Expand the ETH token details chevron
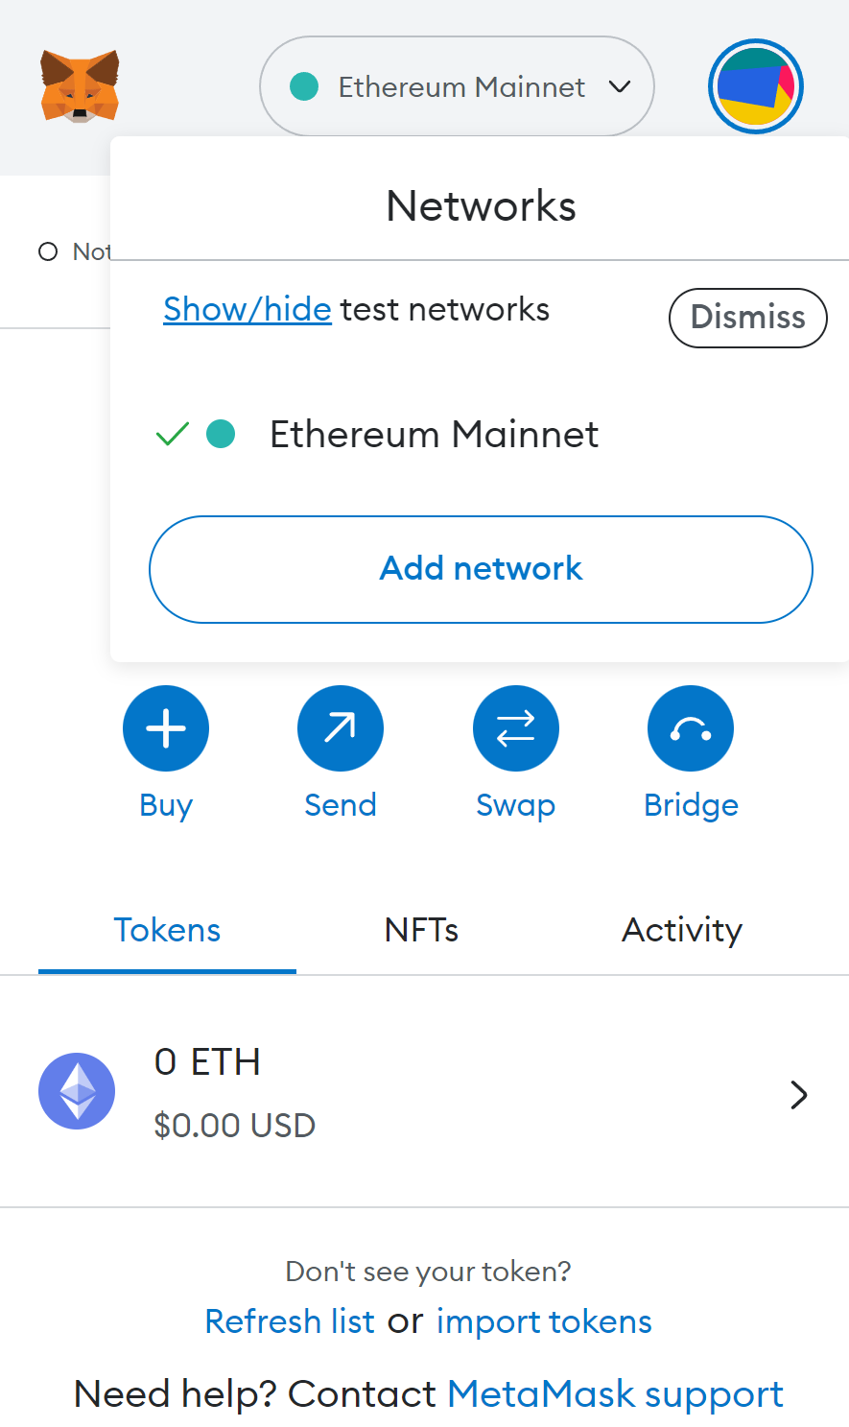 pos(798,1095)
